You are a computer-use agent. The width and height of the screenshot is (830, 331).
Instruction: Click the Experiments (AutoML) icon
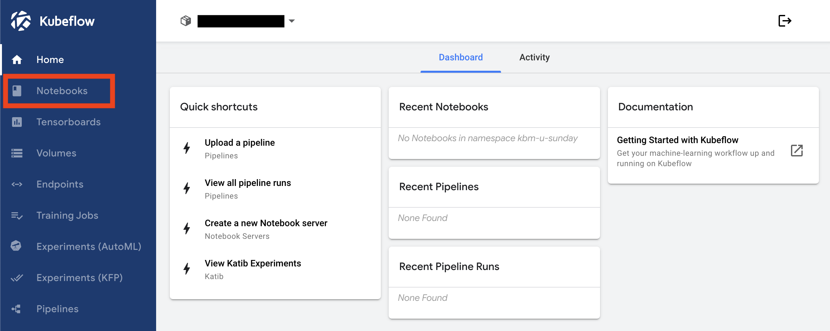point(16,246)
